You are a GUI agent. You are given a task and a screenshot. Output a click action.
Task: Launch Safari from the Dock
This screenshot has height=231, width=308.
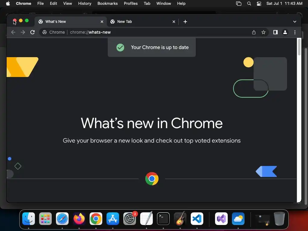(62, 219)
